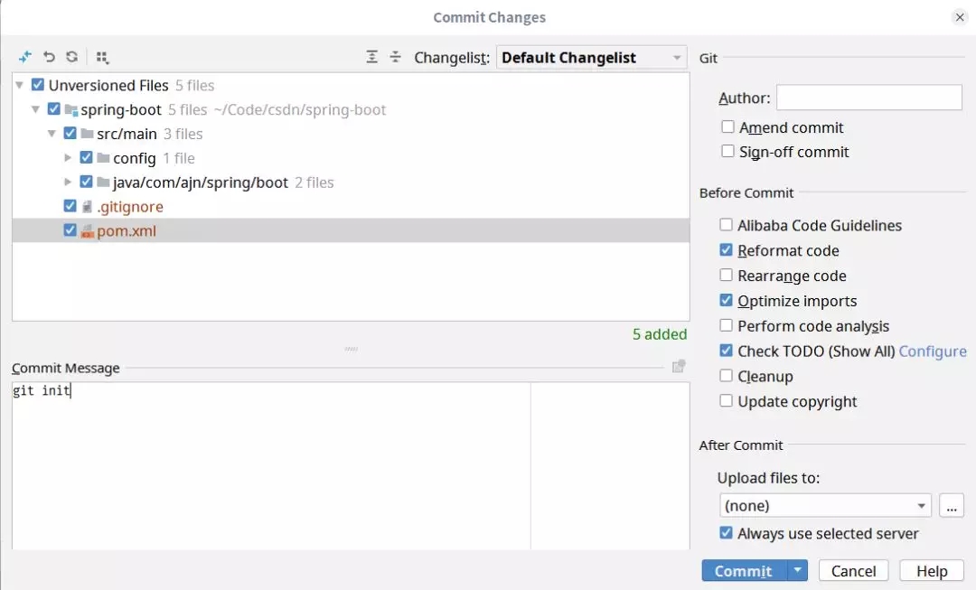Screen dimensions: 976x590
Task: Uncheck Always use selected server
Action: click(726, 533)
